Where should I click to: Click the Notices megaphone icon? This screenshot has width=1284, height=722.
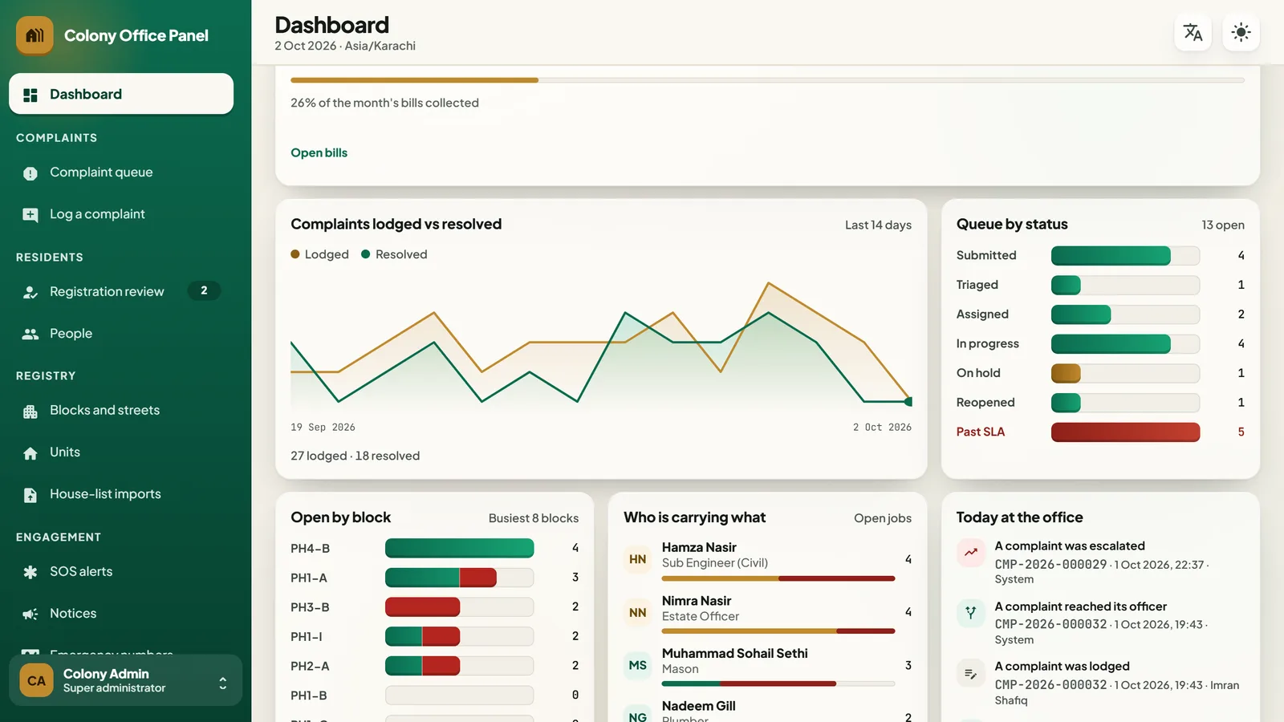(30, 615)
